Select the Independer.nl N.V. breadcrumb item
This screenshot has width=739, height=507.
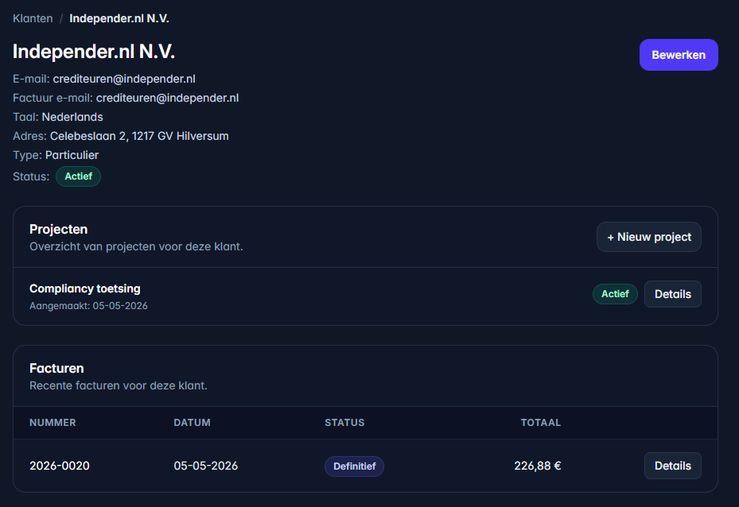coord(119,18)
